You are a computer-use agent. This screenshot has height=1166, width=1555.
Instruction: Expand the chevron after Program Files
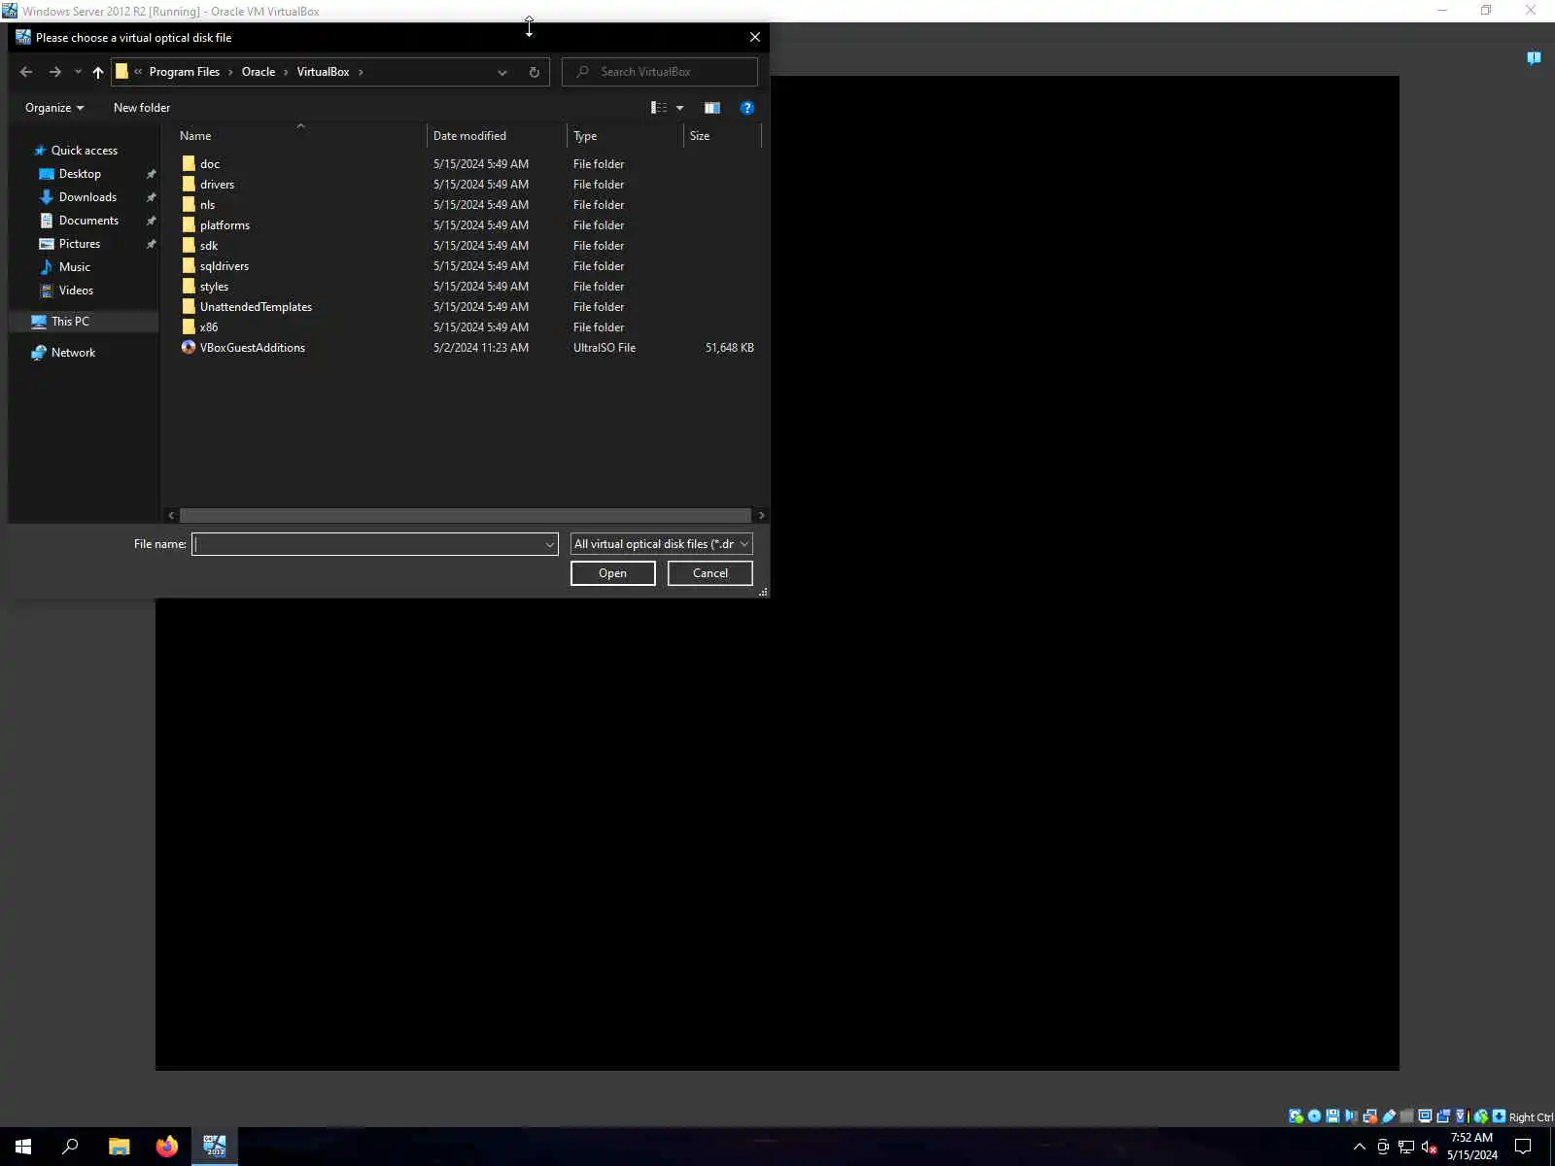coord(230,72)
